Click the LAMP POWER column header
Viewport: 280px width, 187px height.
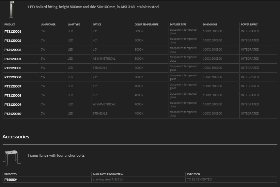[48, 24]
